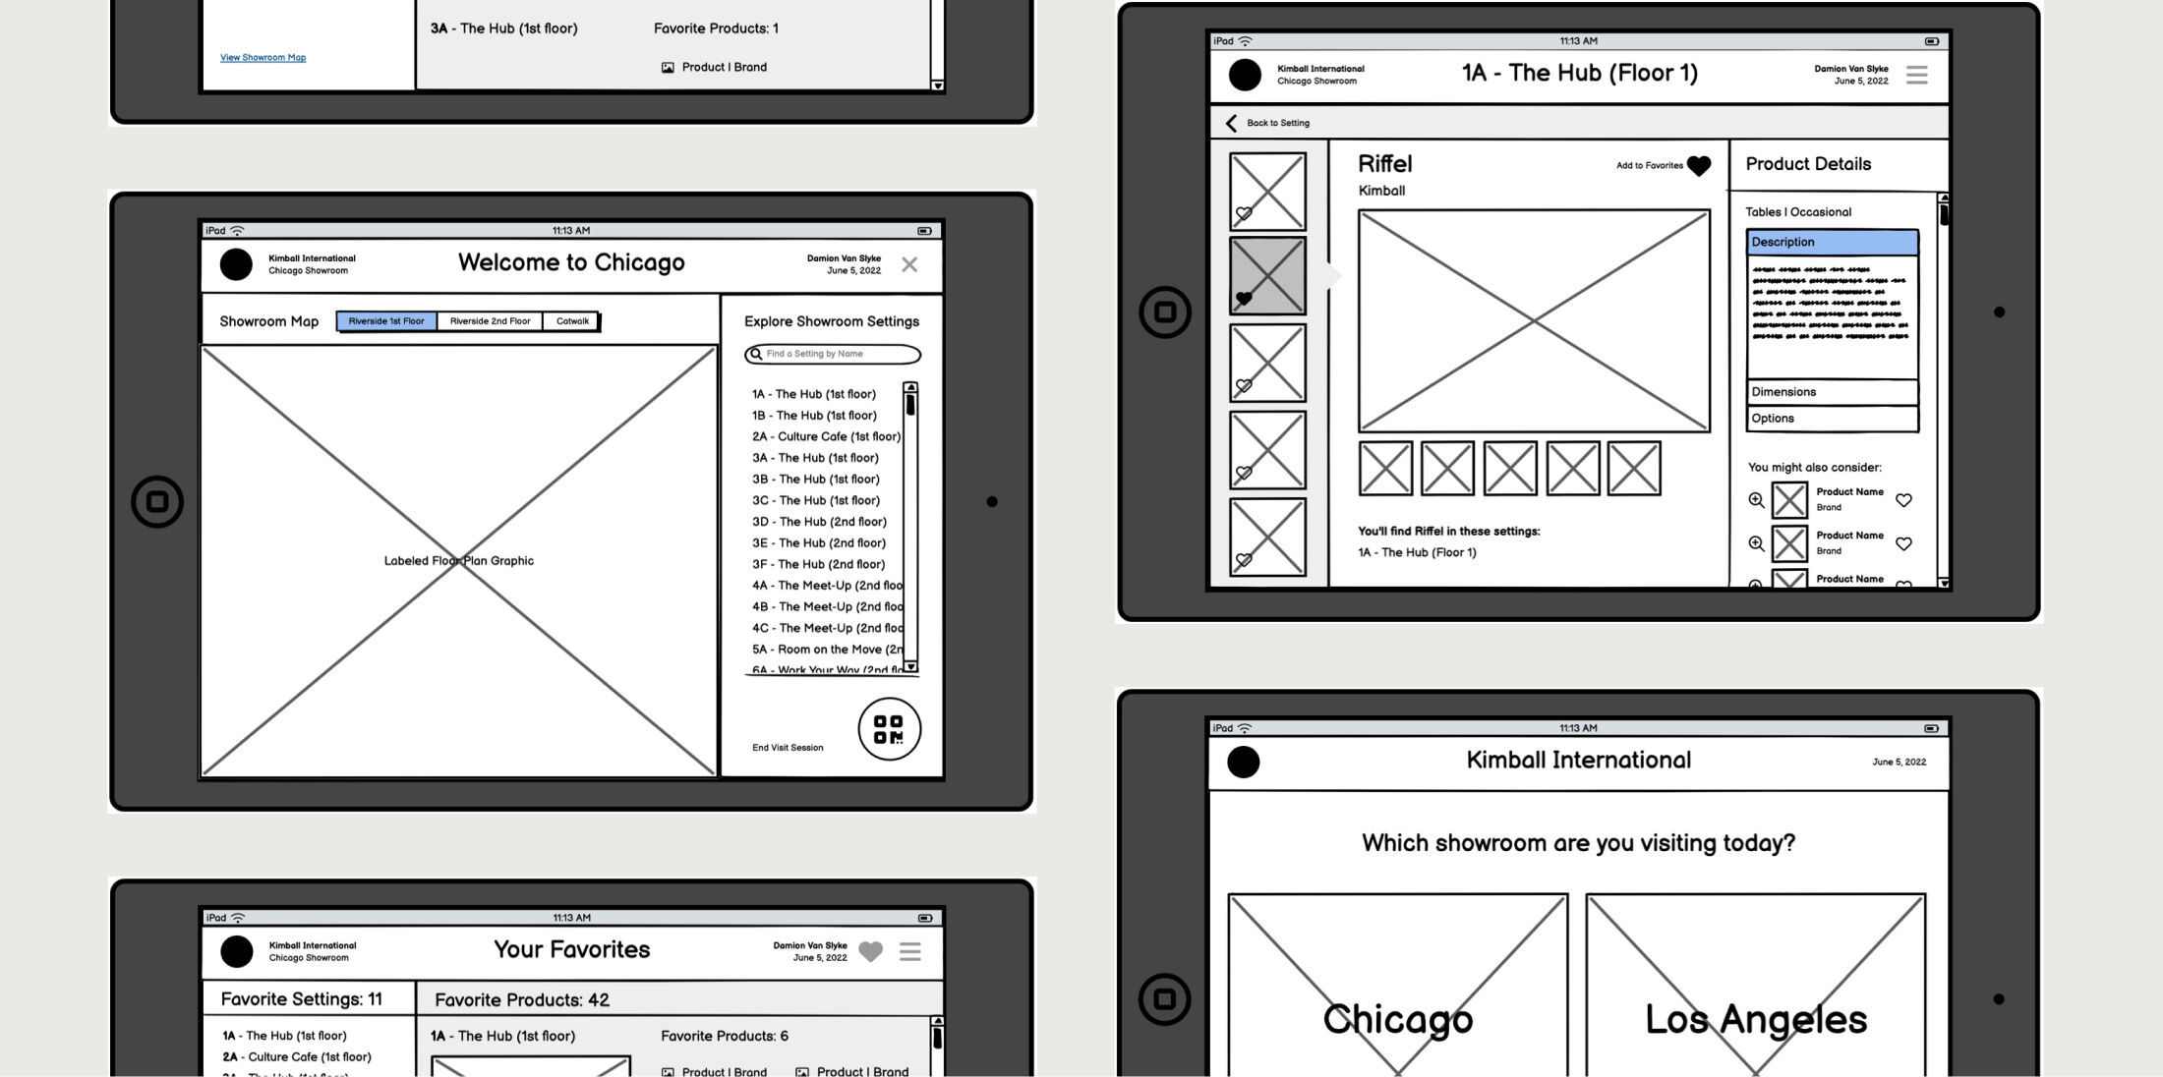Click the End Visit Session text button

(787, 746)
